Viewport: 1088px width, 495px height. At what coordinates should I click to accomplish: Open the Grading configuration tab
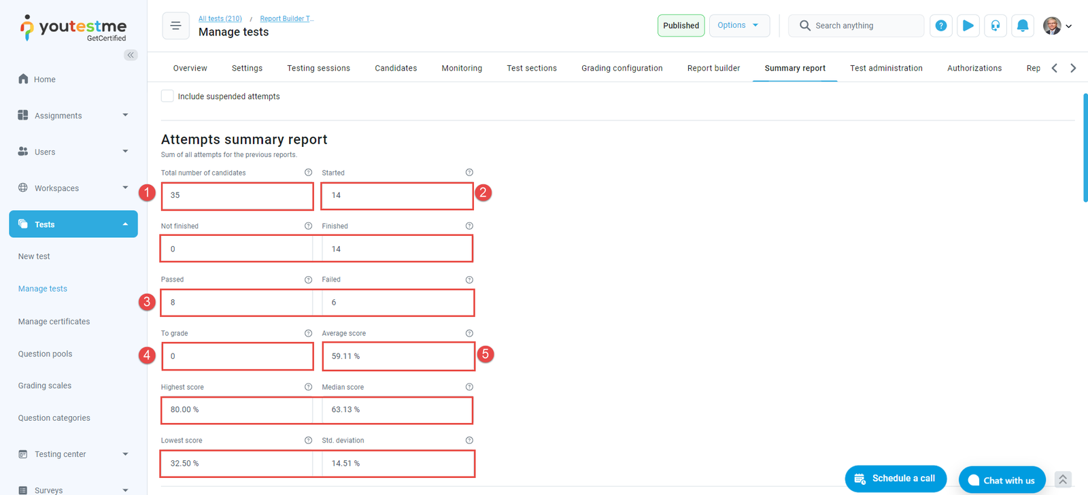[622, 68]
